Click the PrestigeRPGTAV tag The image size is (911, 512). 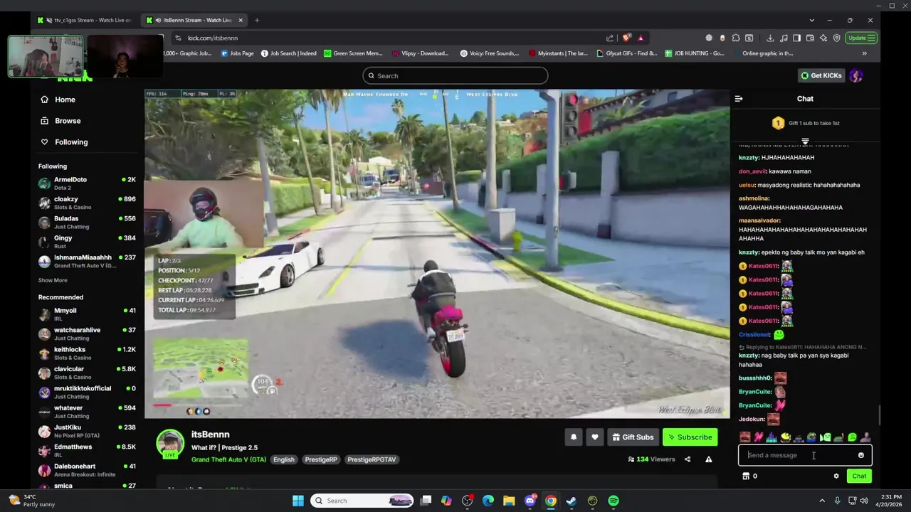372,459
